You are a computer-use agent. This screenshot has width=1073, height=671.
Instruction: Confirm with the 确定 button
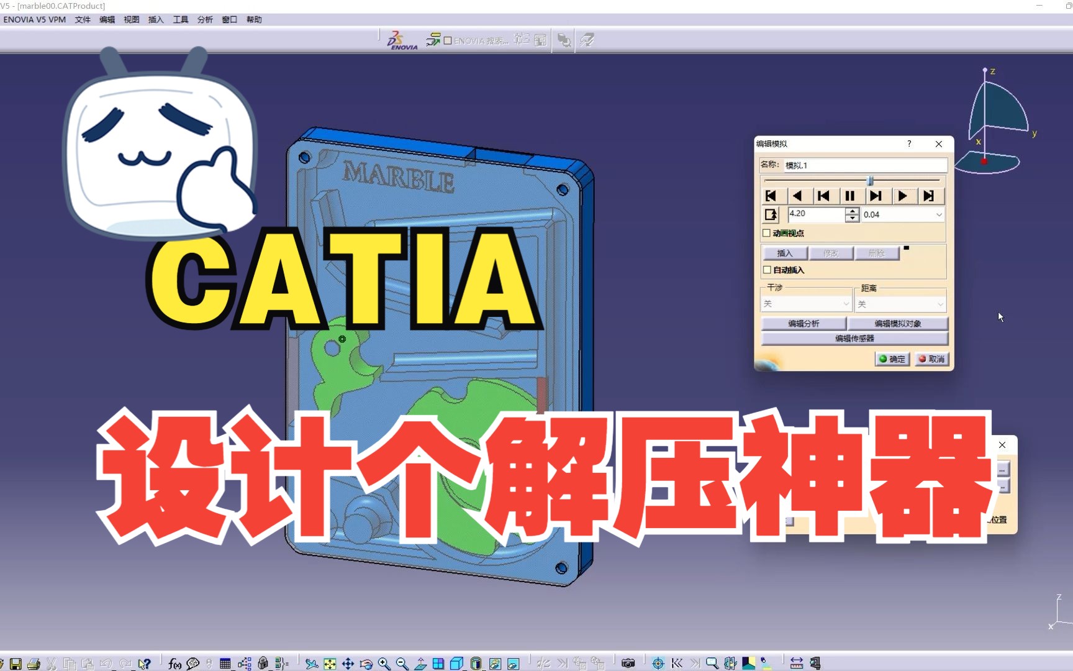892,359
